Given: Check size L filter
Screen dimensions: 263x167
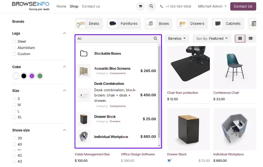Looking at the screenshot, I should (x=14, y=111).
